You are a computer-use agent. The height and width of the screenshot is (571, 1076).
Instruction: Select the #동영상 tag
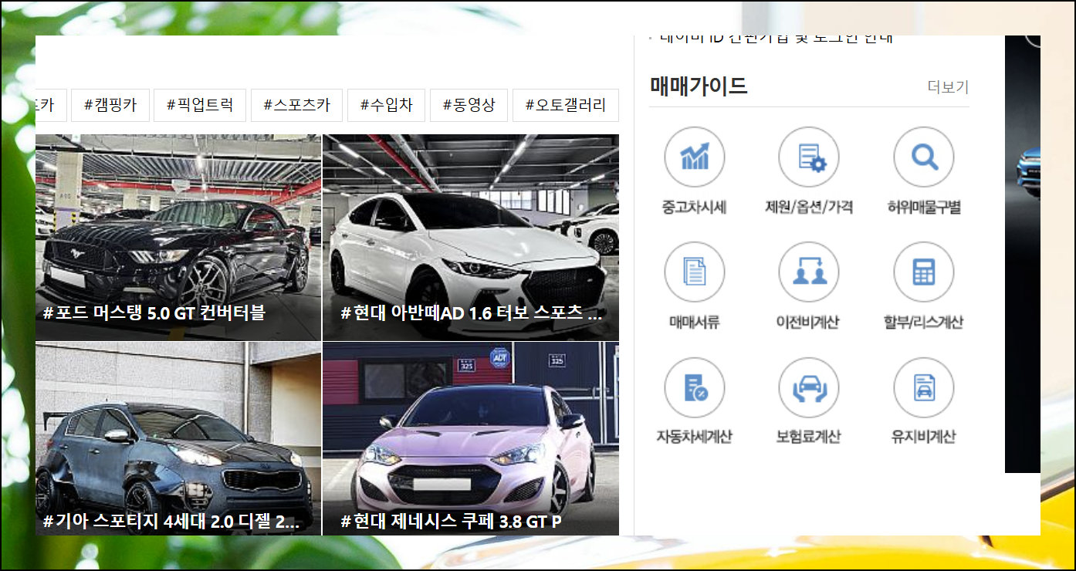[469, 105]
